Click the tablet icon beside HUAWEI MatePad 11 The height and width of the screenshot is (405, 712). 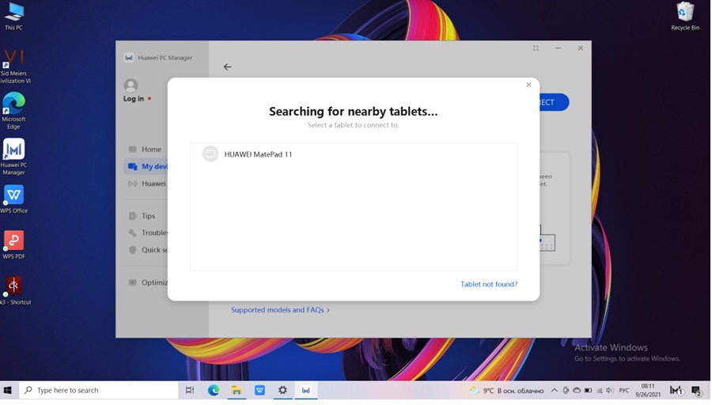tap(210, 154)
